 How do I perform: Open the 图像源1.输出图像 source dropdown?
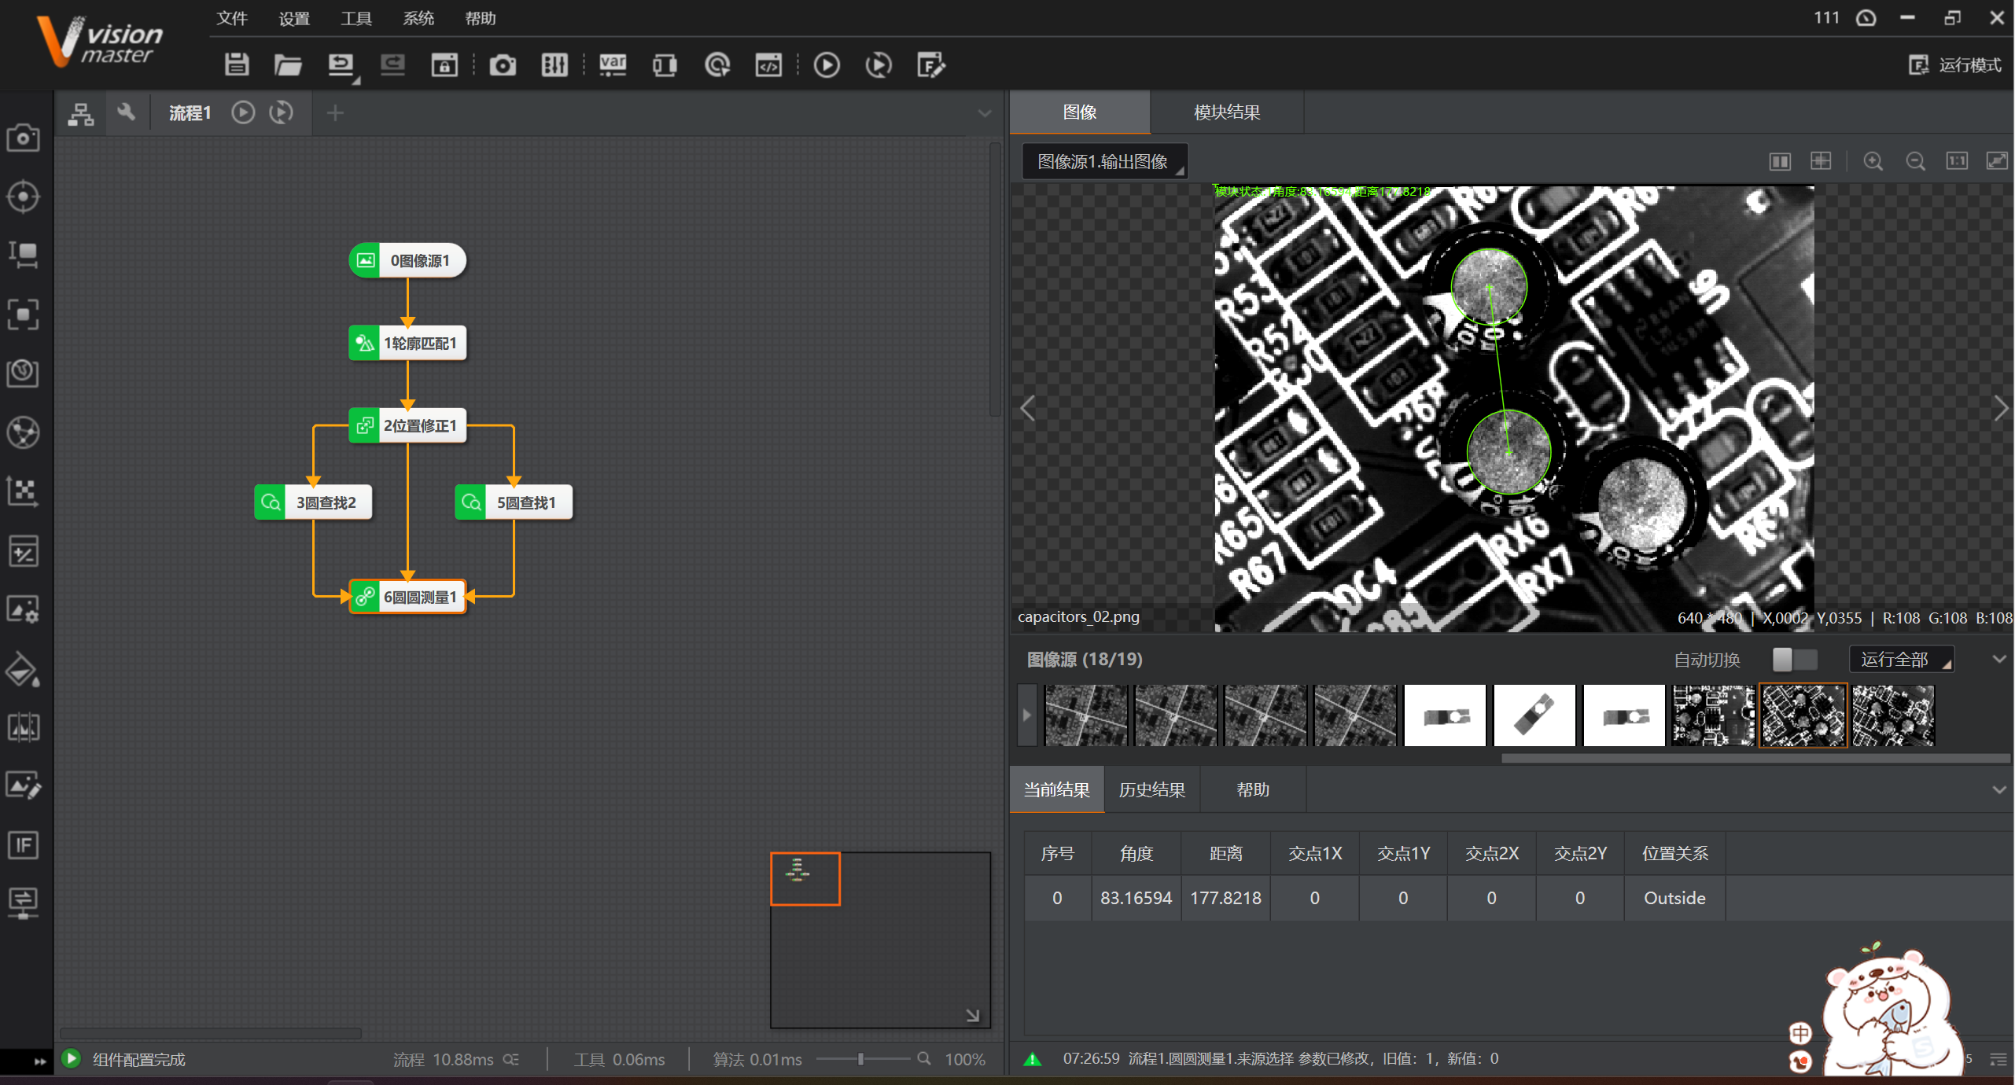(x=1105, y=161)
